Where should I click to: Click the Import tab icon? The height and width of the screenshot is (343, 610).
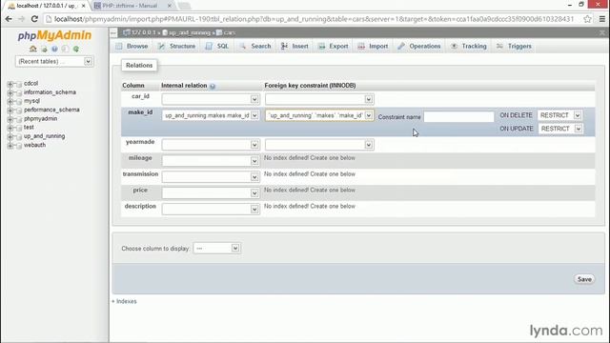361,47
